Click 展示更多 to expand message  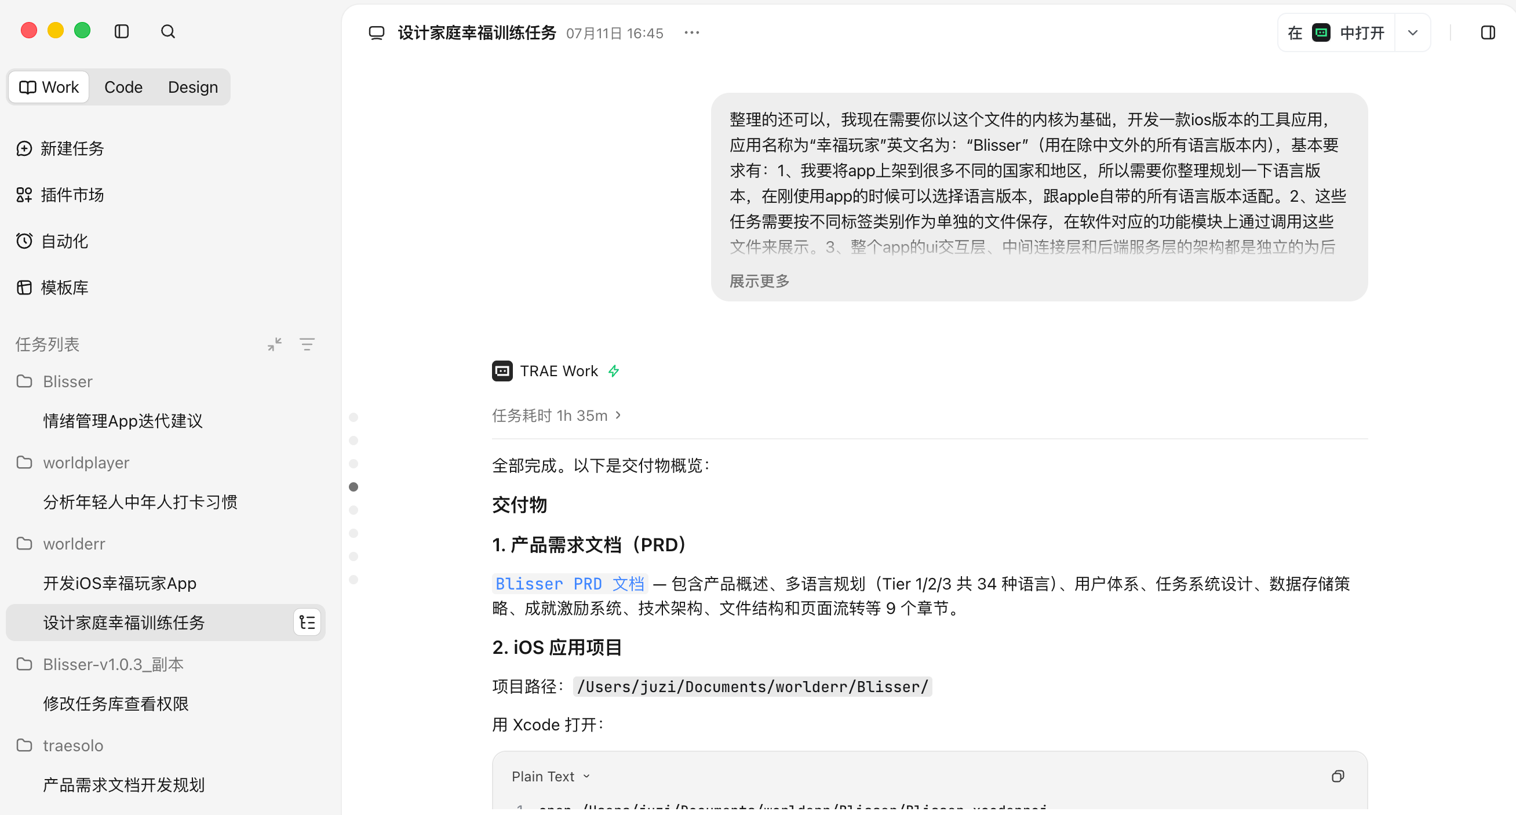tap(759, 281)
